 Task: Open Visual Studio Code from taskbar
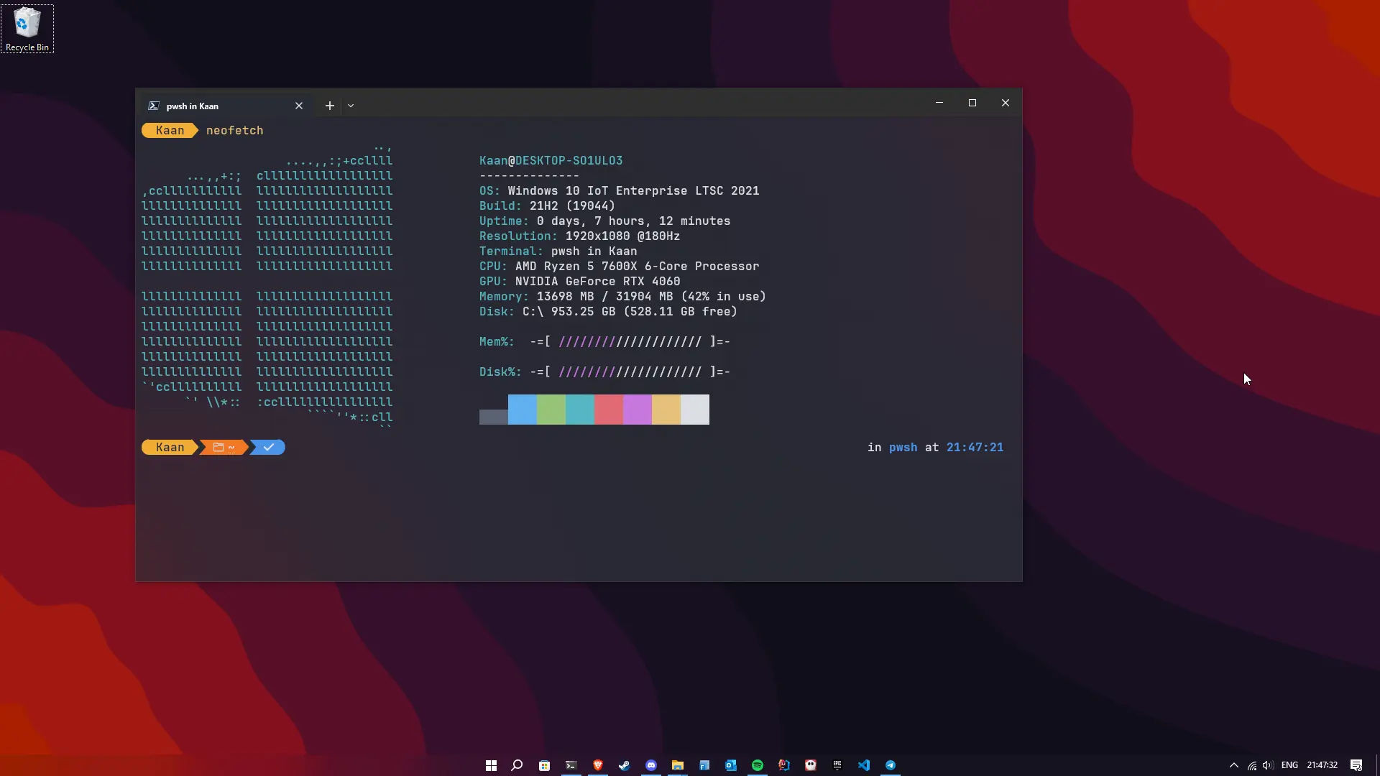[x=864, y=765]
